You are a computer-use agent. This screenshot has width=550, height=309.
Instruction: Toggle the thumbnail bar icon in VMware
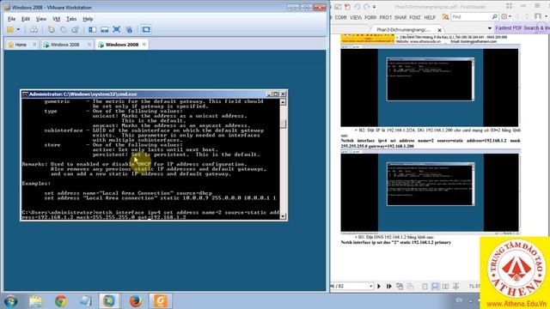(104, 30)
